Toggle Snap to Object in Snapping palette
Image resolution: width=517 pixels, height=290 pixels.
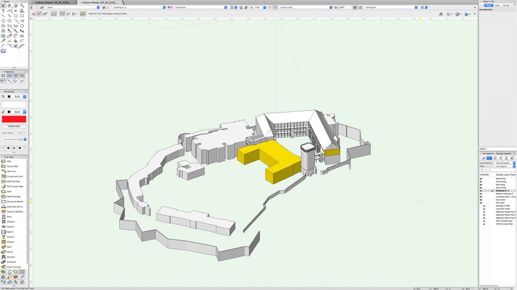pyautogui.click(x=9, y=76)
